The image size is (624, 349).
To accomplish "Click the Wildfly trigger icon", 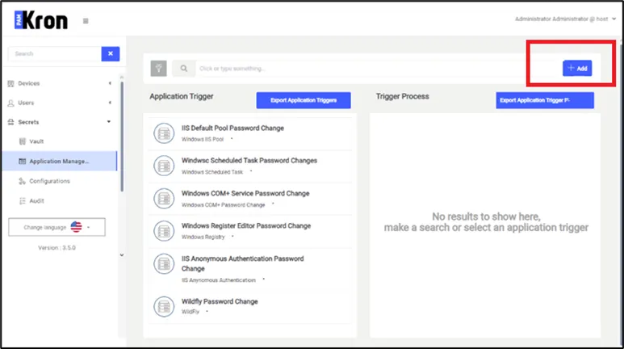I will pos(164,306).
